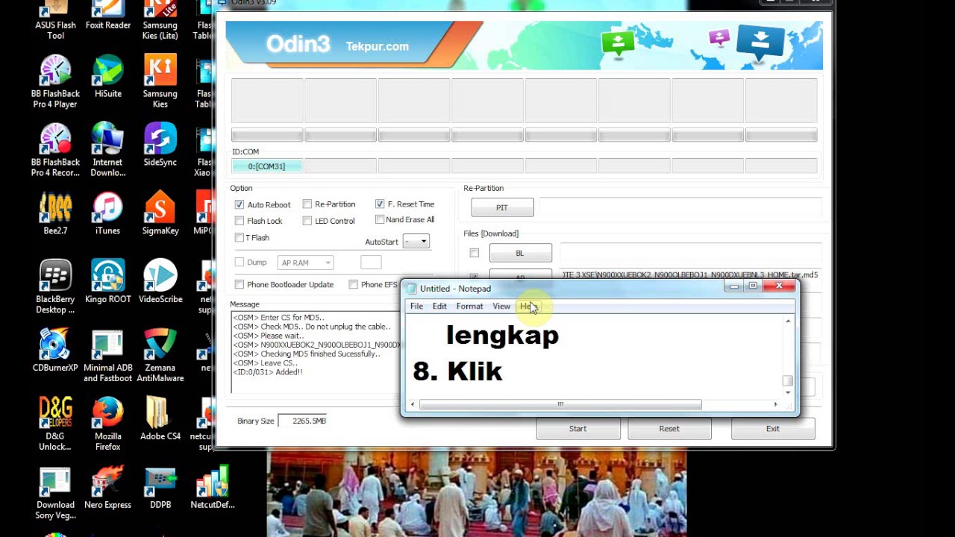
Task: Open Adobe CS4 folder icon
Action: click(x=160, y=419)
